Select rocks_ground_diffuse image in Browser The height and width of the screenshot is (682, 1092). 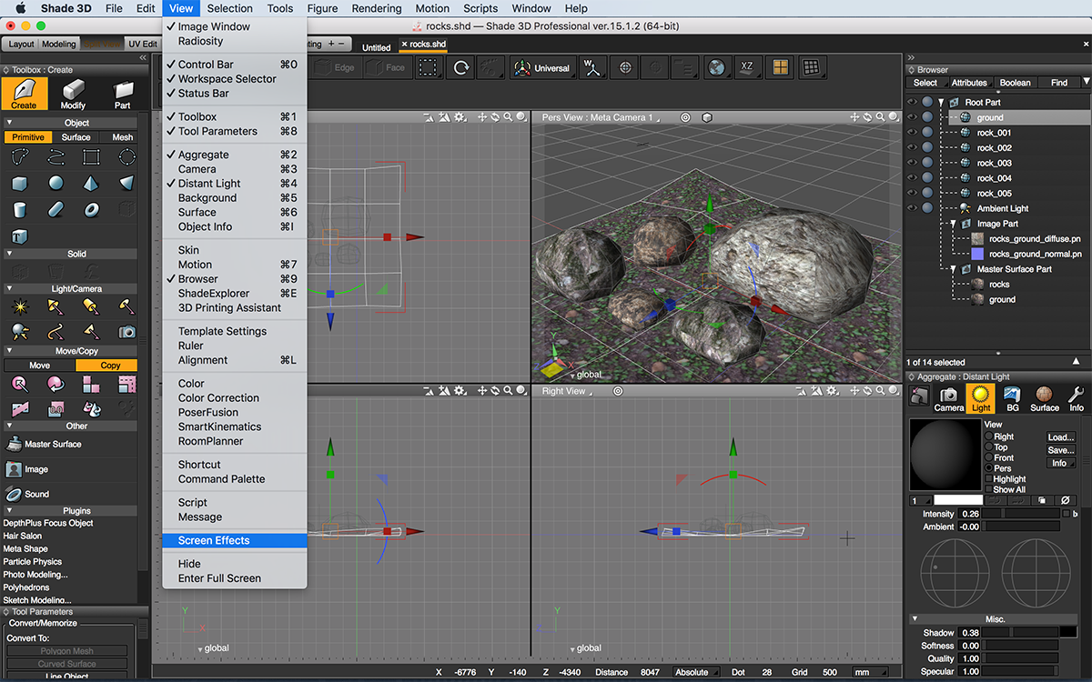1026,238
